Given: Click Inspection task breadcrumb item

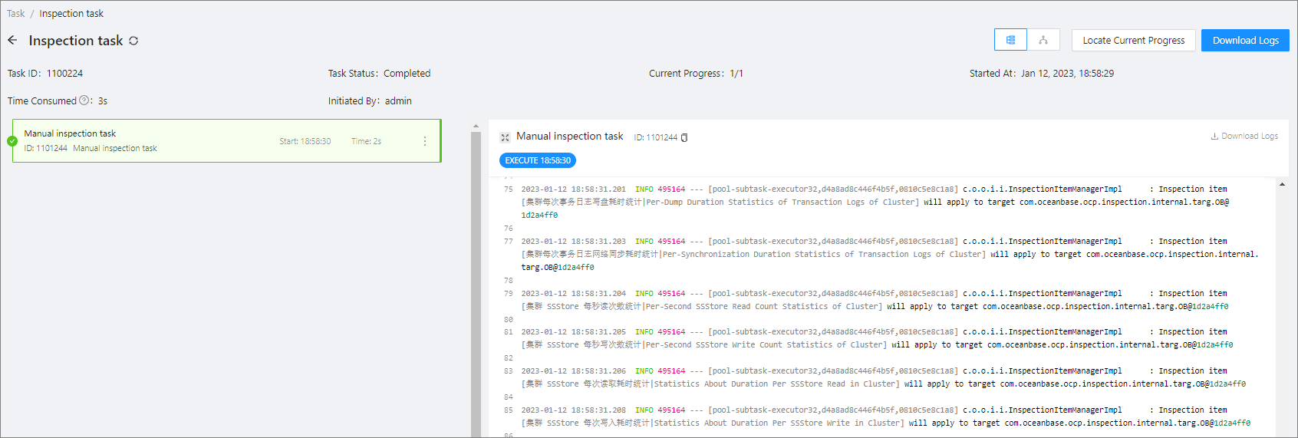Looking at the screenshot, I should tap(71, 14).
